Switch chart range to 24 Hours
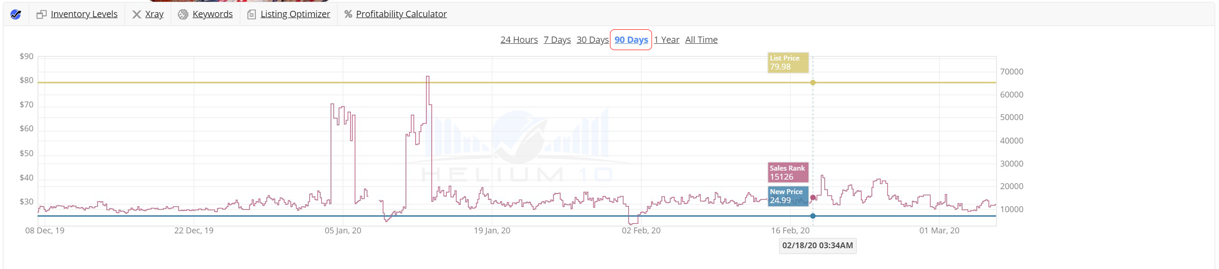Image resolution: width=1219 pixels, height=269 pixels. pos(519,40)
